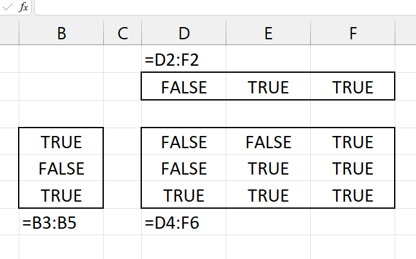Select the cell showing =B3:B5
The height and width of the screenshot is (259, 416).
tap(61, 222)
